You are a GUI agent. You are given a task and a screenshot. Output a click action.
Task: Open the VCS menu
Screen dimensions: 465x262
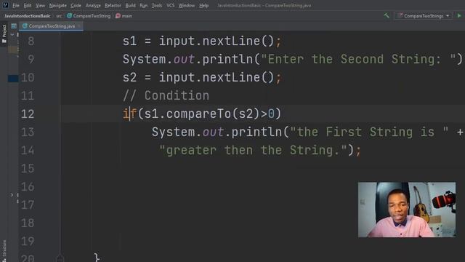click(170, 5)
